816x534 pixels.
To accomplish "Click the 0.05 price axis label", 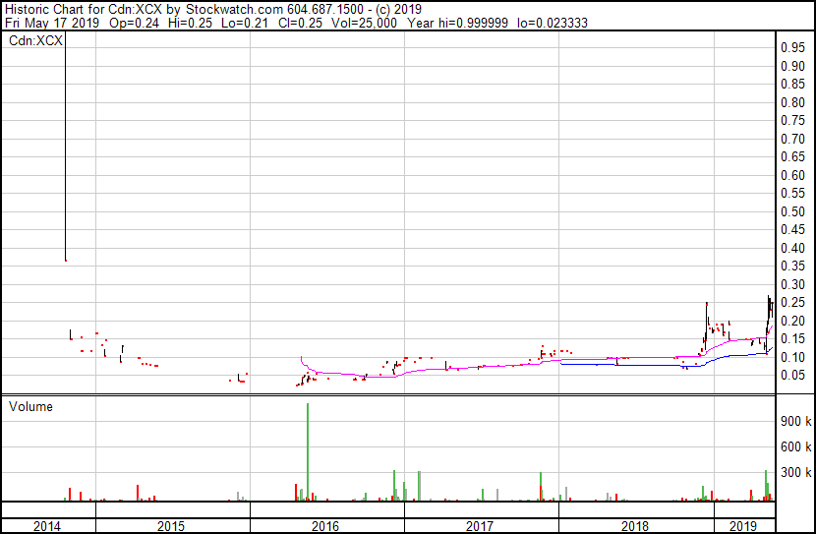I will pyautogui.click(x=792, y=376).
